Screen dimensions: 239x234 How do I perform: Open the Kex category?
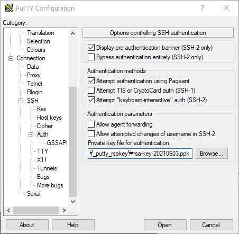pyautogui.click(x=42, y=109)
